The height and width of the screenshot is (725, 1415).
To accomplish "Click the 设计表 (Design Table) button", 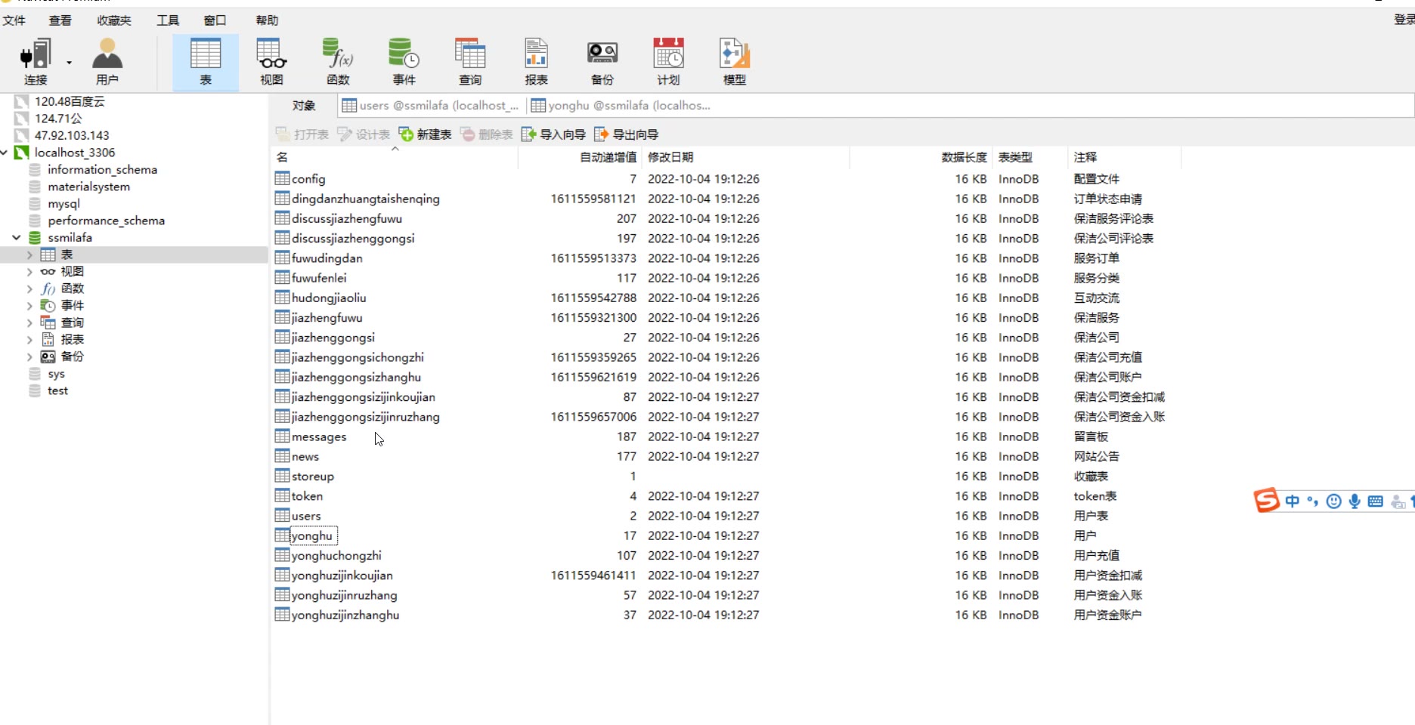I will click(x=364, y=134).
